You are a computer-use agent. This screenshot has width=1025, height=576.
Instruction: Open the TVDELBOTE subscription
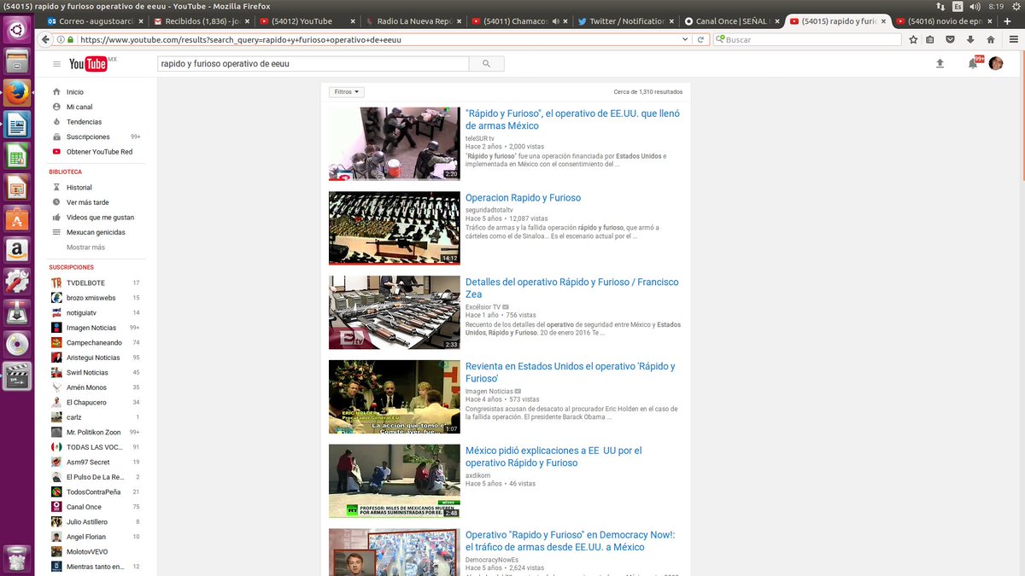[85, 283]
